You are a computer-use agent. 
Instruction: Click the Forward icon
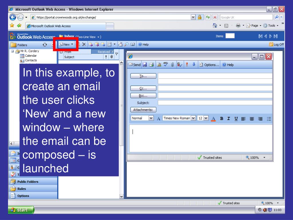tap(103, 44)
